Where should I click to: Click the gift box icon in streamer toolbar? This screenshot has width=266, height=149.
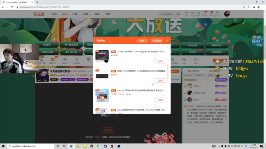click(88, 60)
